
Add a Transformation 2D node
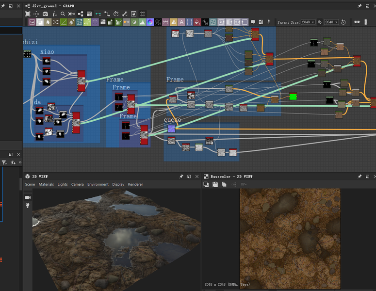tap(189, 22)
